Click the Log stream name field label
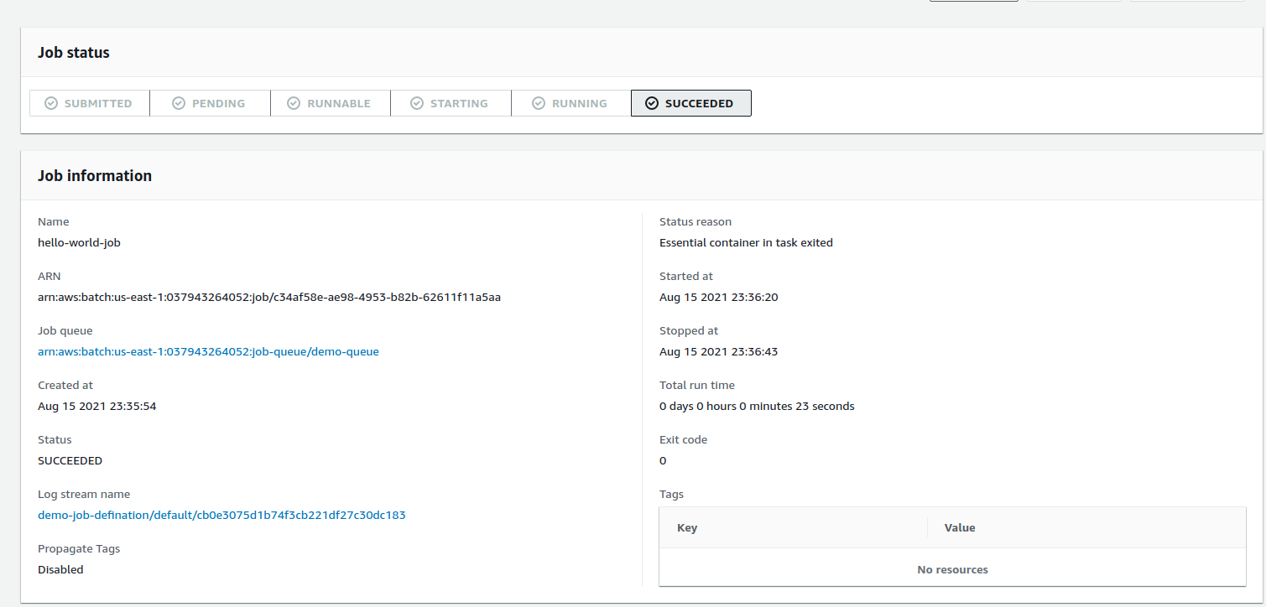 (x=84, y=495)
